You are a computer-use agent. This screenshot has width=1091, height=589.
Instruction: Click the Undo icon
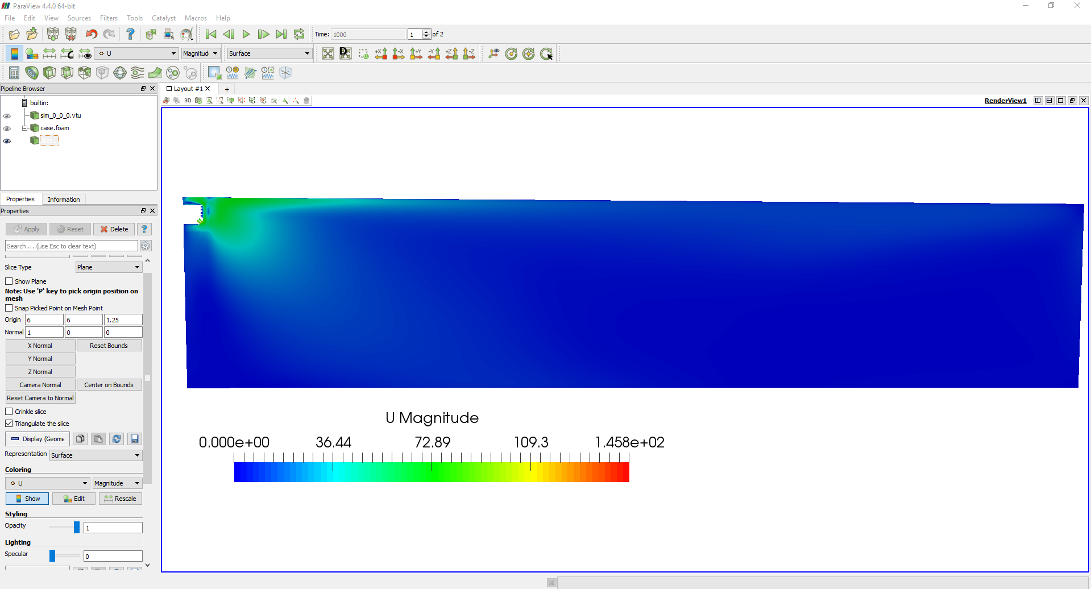[x=91, y=34]
